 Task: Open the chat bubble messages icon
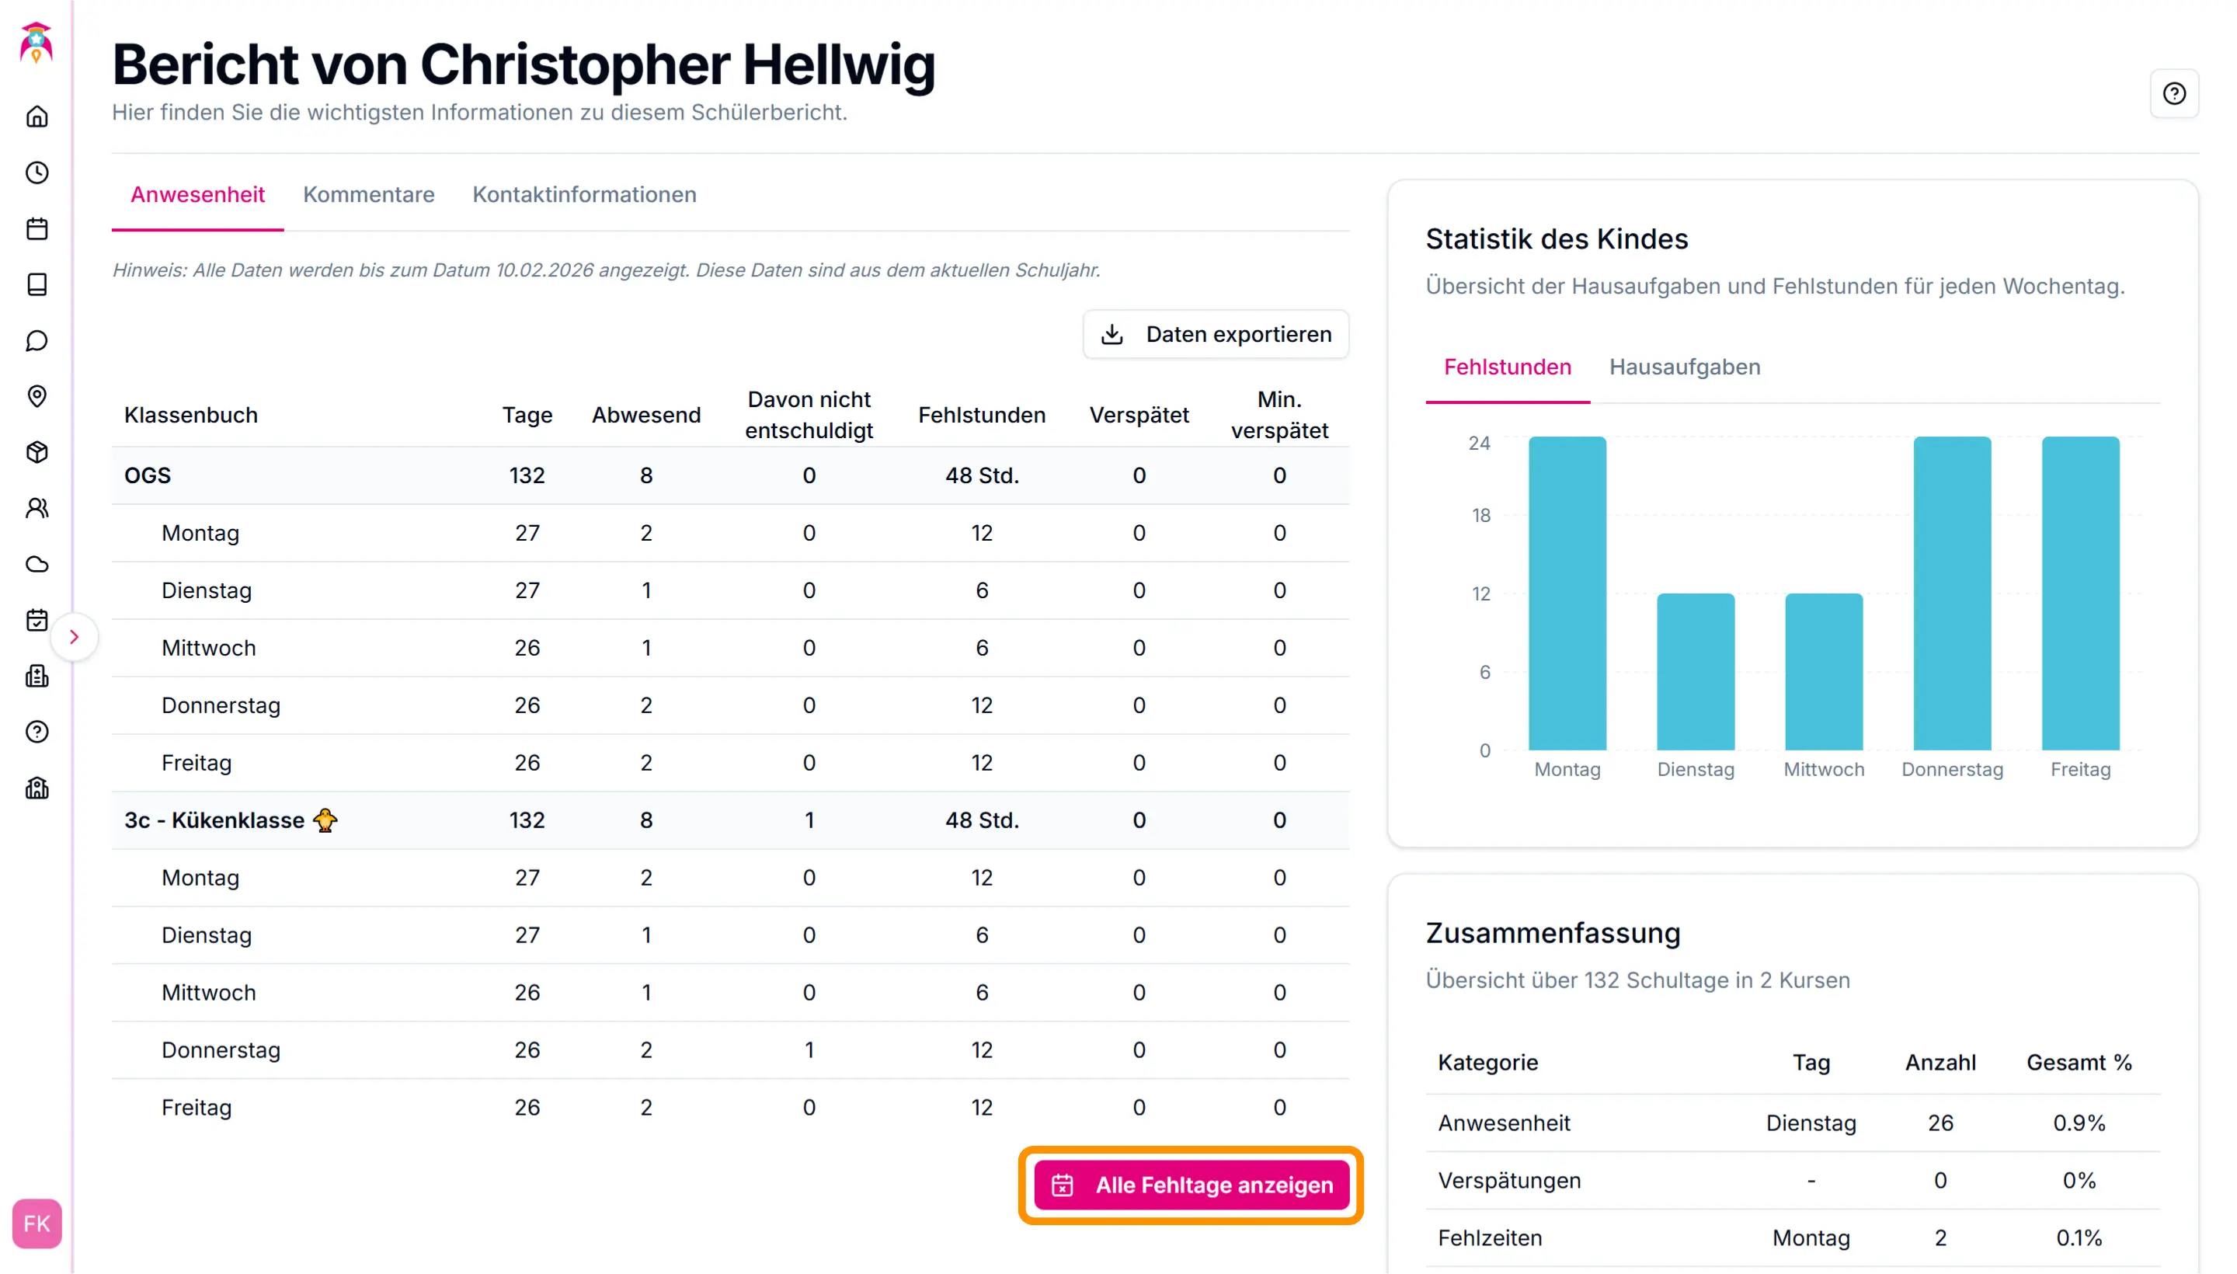coord(37,340)
